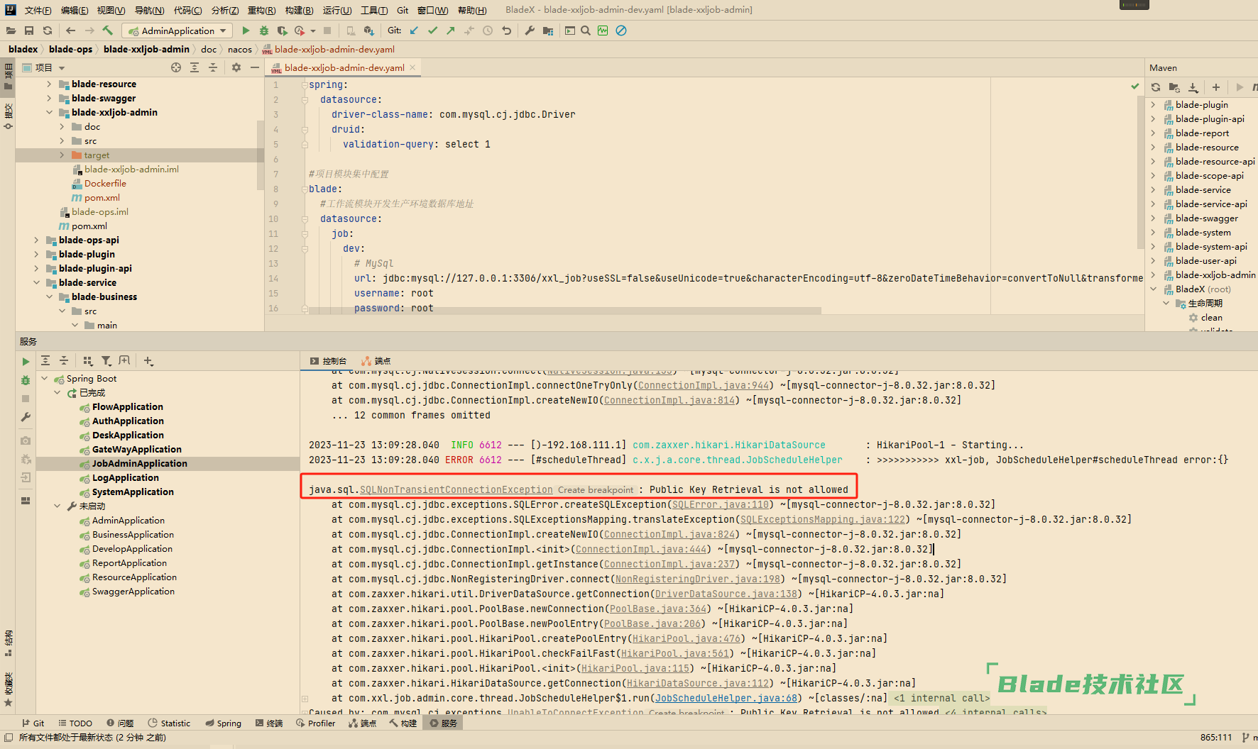Click the Save All icon in toolbar
Image resolution: width=1258 pixels, height=749 pixels.
tap(29, 30)
